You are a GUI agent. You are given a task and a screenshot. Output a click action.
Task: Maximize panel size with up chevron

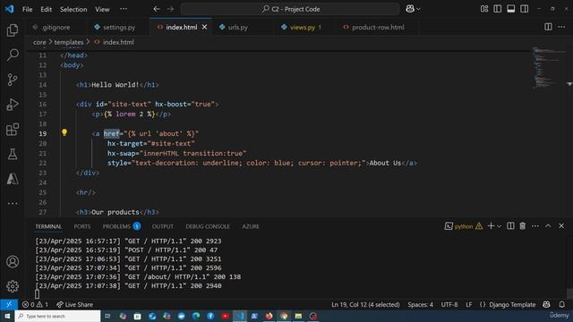pyautogui.click(x=548, y=226)
